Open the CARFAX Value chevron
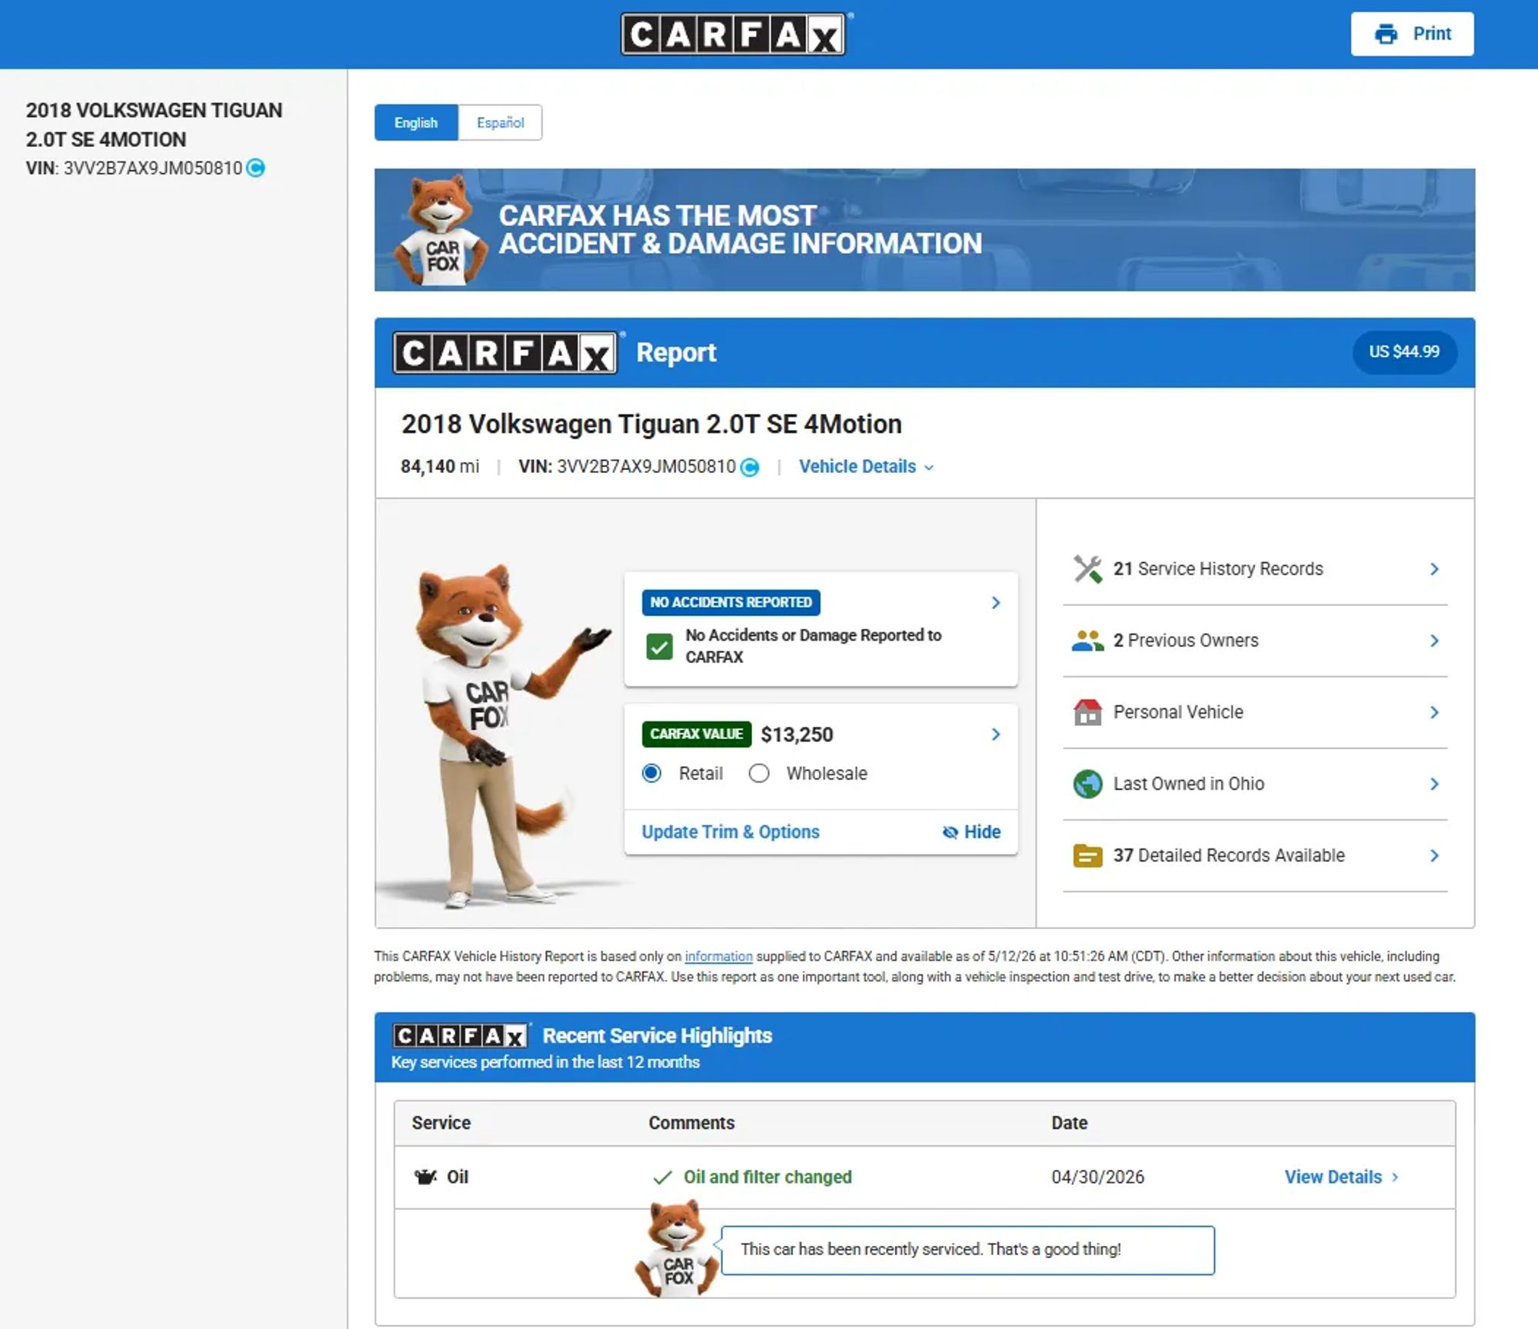 point(996,734)
